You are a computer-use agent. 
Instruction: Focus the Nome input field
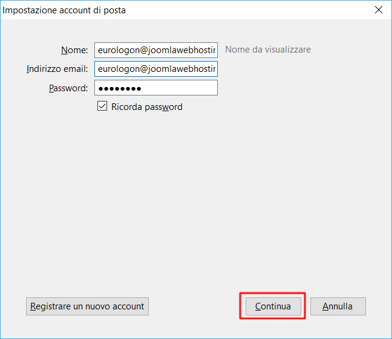click(155, 50)
